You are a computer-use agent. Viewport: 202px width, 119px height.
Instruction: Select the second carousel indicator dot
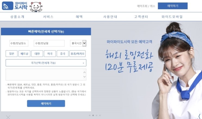pyautogui.click(x=93, y=115)
